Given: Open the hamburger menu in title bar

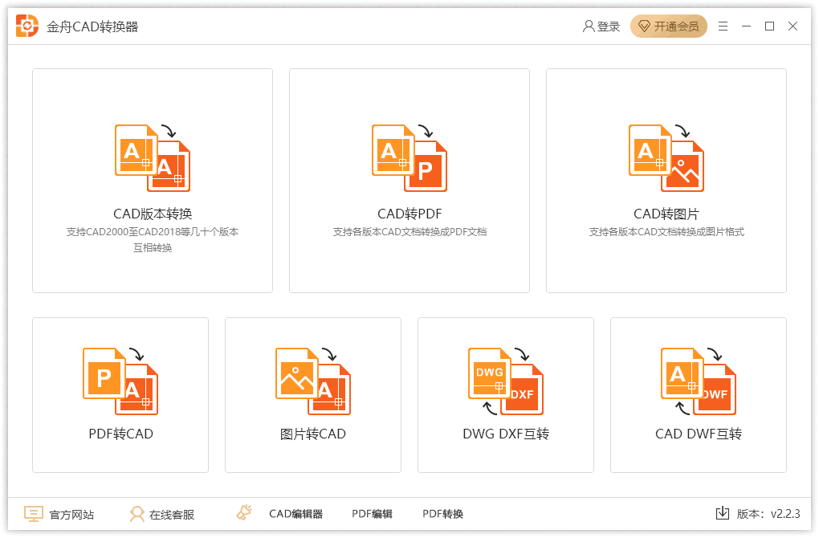Looking at the screenshot, I should click(x=723, y=26).
